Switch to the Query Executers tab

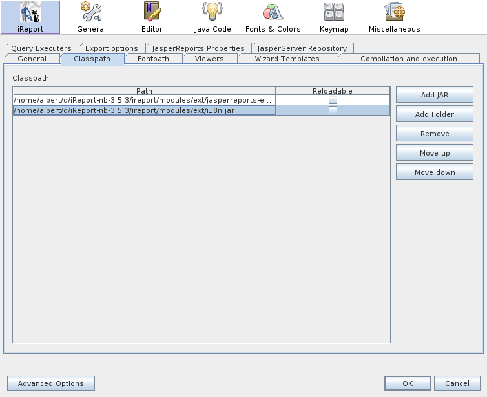coord(41,48)
